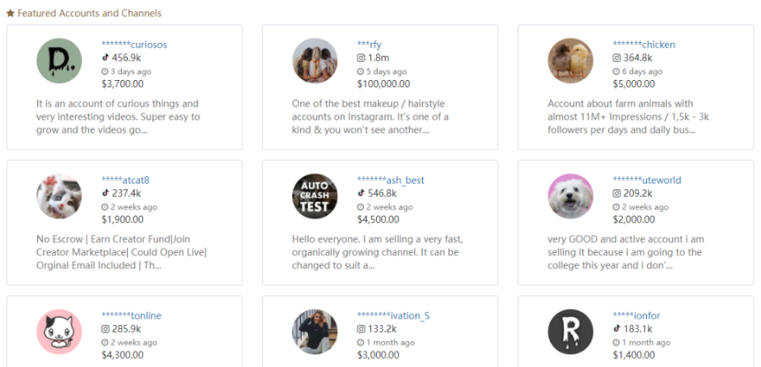The image size is (761, 367).
Task: Open the curiosos account link
Action: coord(134,44)
